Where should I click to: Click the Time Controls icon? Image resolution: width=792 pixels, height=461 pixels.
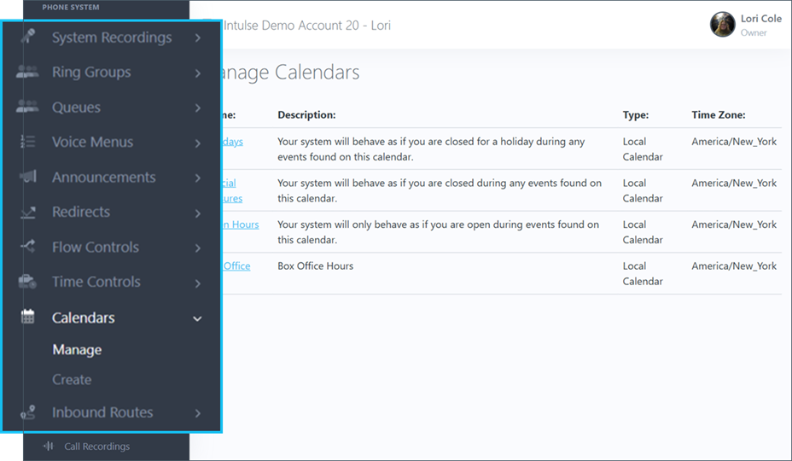[28, 282]
